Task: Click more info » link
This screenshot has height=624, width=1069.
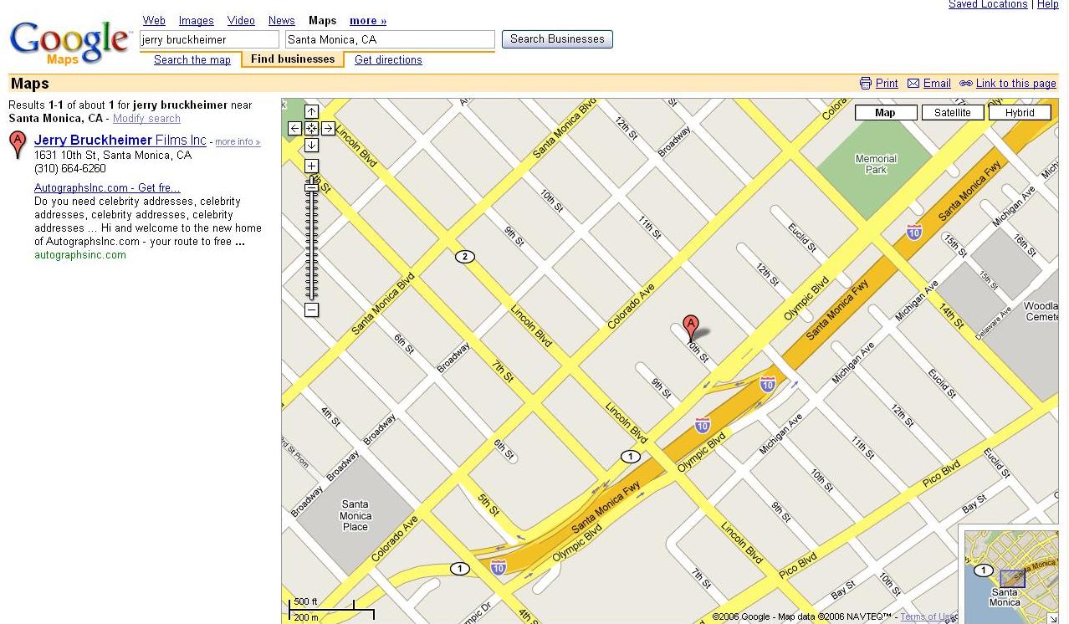Action: (238, 142)
